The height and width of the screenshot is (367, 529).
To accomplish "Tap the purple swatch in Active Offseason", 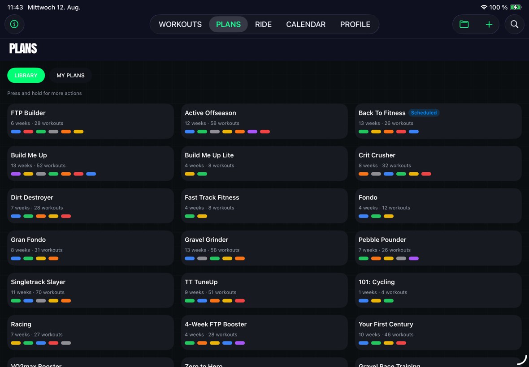I will (x=252, y=132).
